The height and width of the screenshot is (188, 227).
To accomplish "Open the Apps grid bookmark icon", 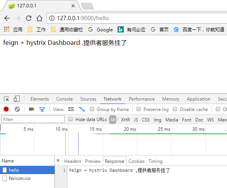I will pyautogui.click(x=7, y=29).
